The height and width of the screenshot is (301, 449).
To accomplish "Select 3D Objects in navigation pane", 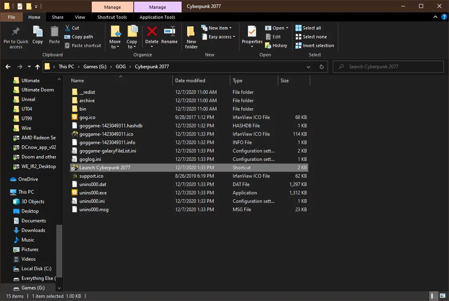I will tap(33, 202).
